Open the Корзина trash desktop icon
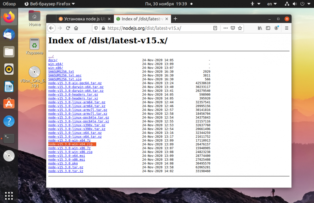This screenshot has height=203, width=314. 35,47
